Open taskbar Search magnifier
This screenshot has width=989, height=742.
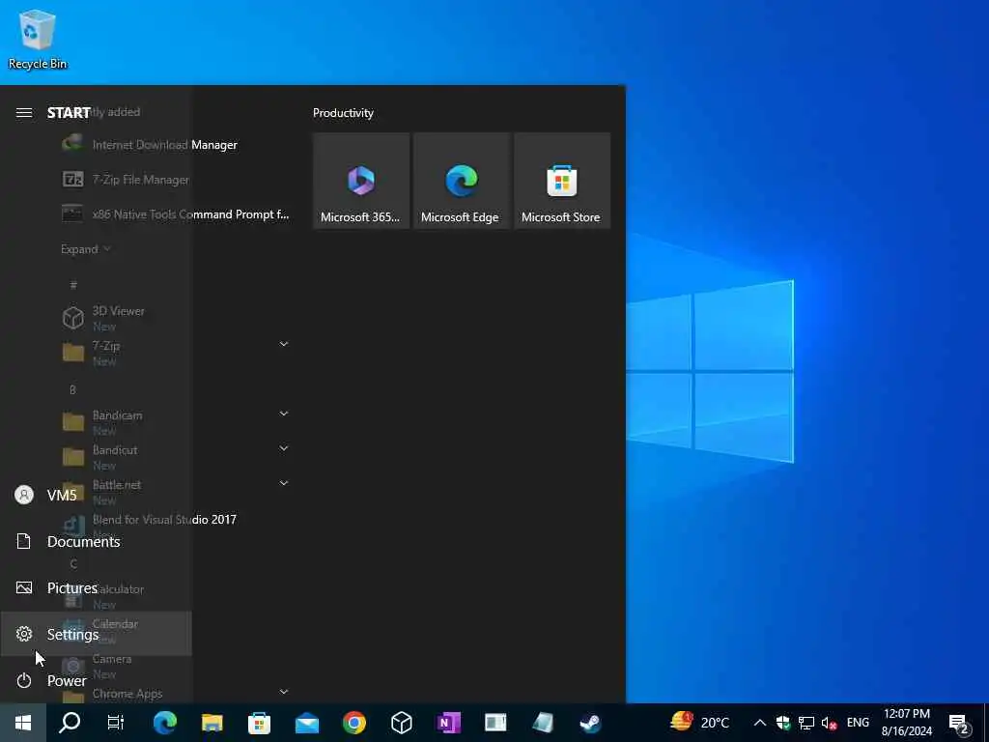pyautogui.click(x=70, y=723)
